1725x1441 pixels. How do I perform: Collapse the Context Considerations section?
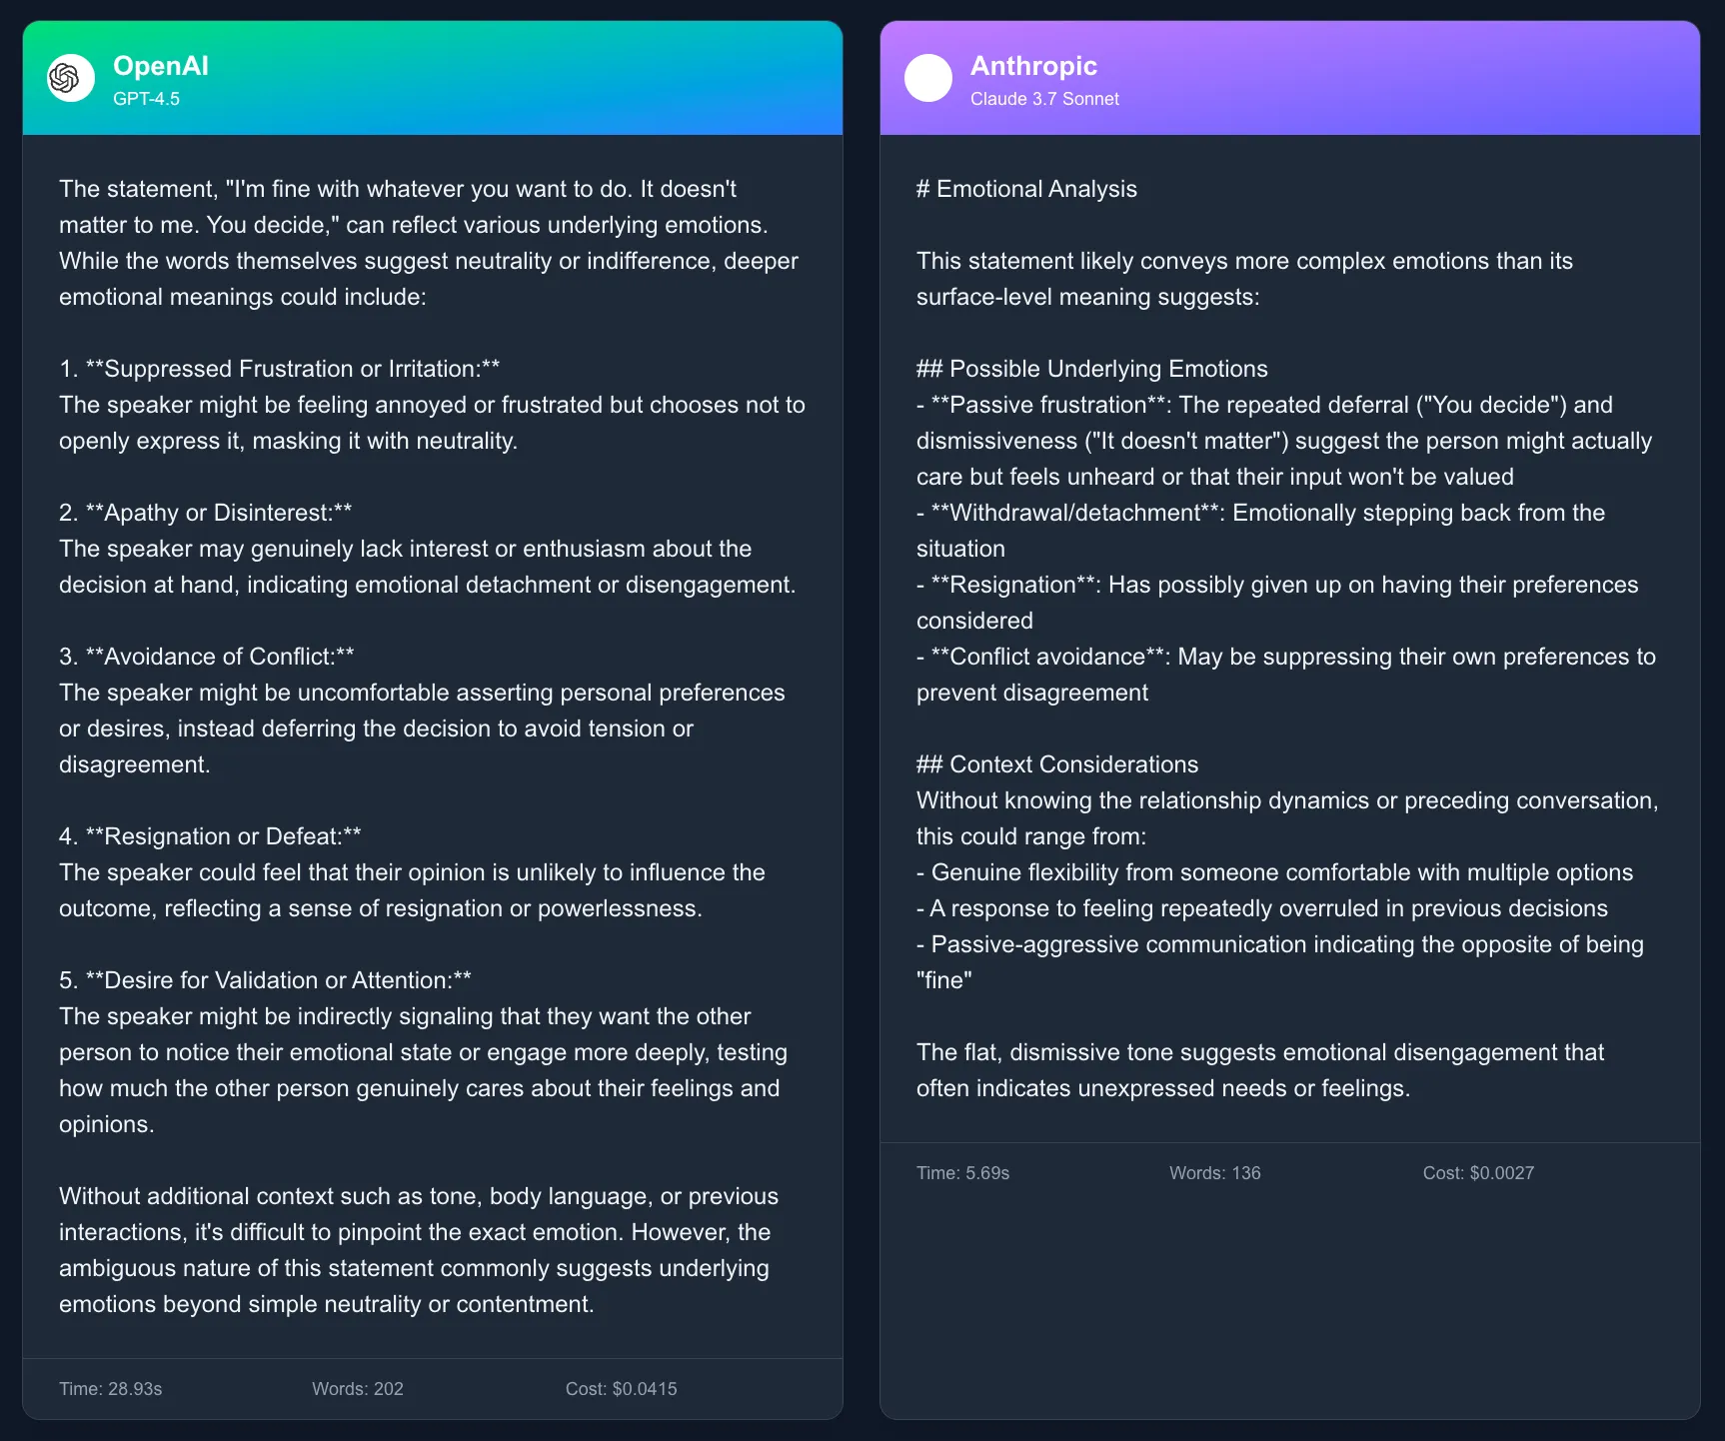coord(1056,764)
